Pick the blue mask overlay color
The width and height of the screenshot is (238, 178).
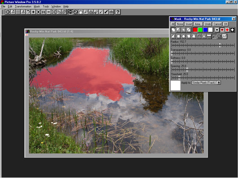tap(205, 30)
